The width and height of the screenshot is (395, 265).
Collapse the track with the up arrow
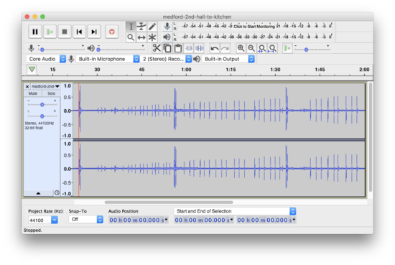[38, 193]
